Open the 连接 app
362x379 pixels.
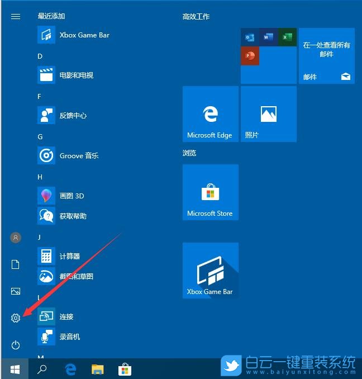[56, 316]
